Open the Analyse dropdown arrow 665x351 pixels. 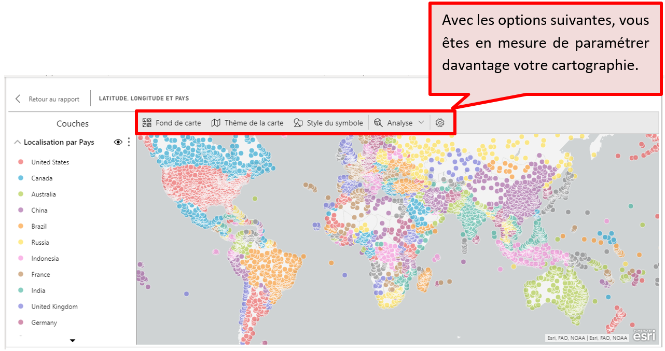[421, 123]
